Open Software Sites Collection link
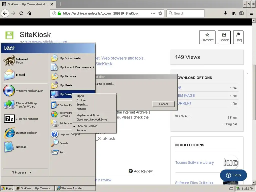This screenshot has height=192, width=256. tap(194, 183)
